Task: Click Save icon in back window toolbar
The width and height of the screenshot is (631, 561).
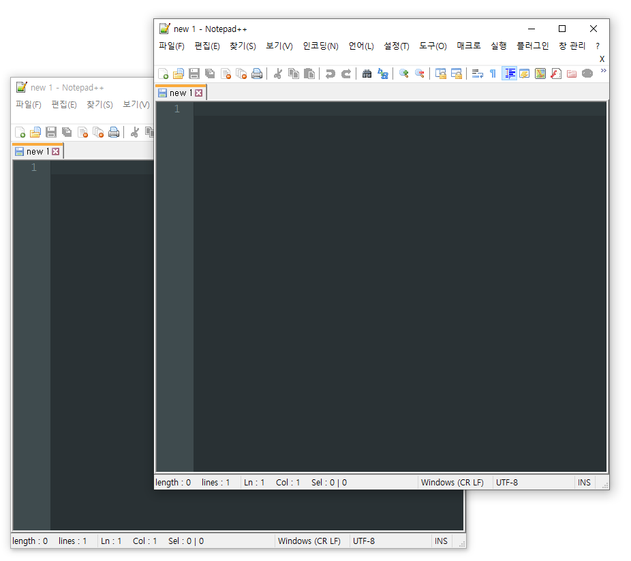Action: point(51,132)
